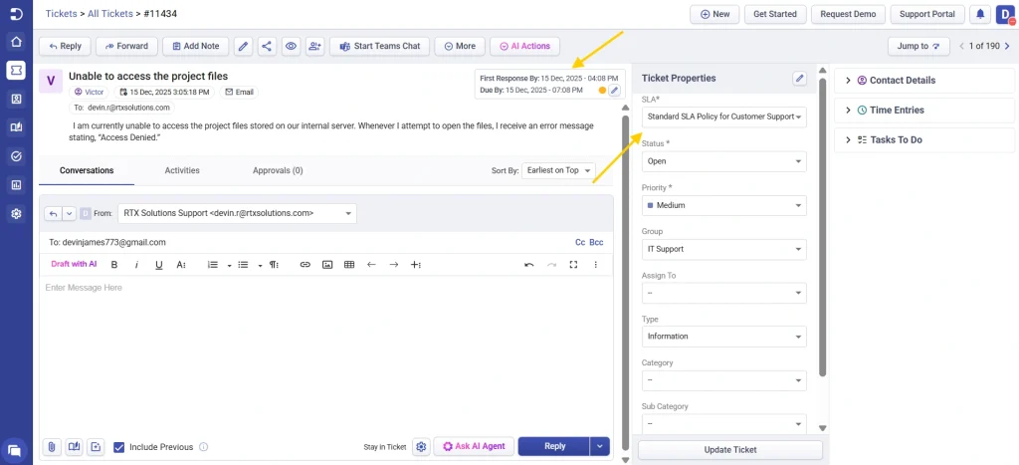The width and height of the screenshot is (1019, 465).
Task: Click the share ticket icon
Action: click(266, 46)
